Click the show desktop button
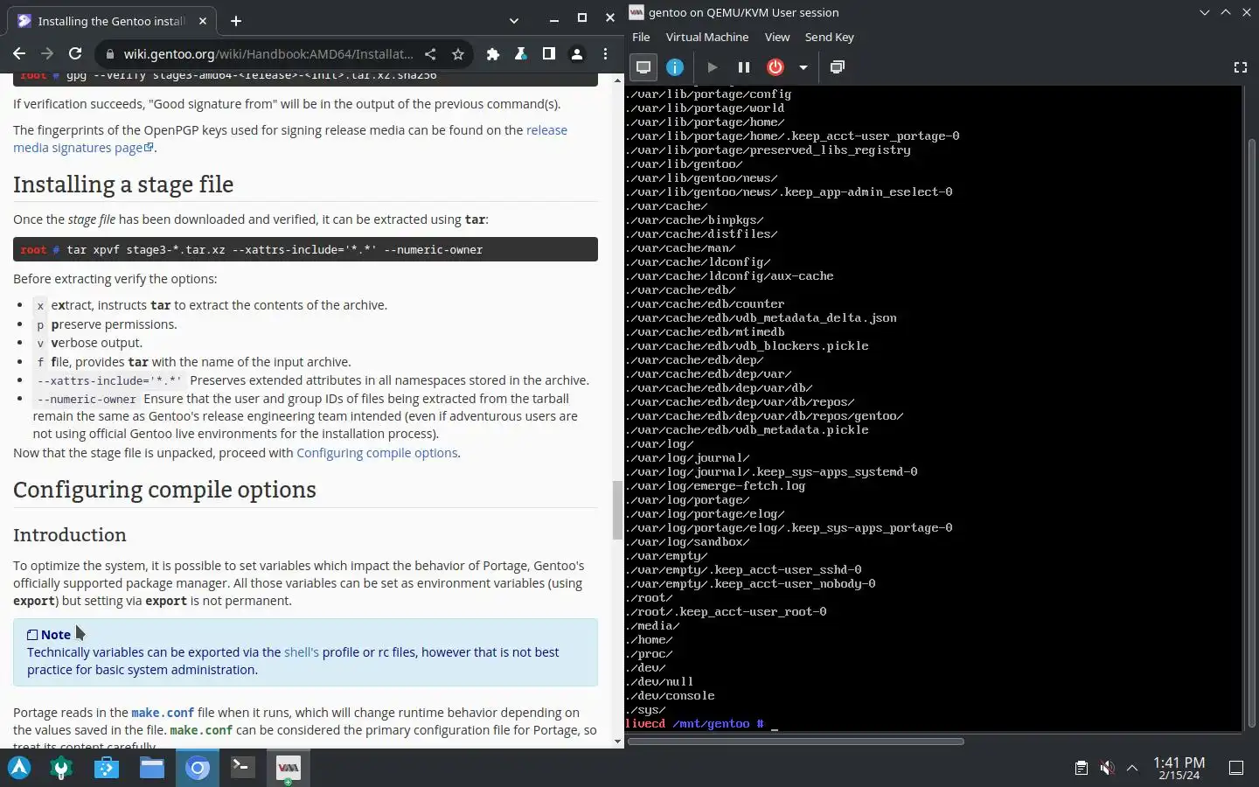The width and height of the screenshot is (1259, 787). point(1236,768)
